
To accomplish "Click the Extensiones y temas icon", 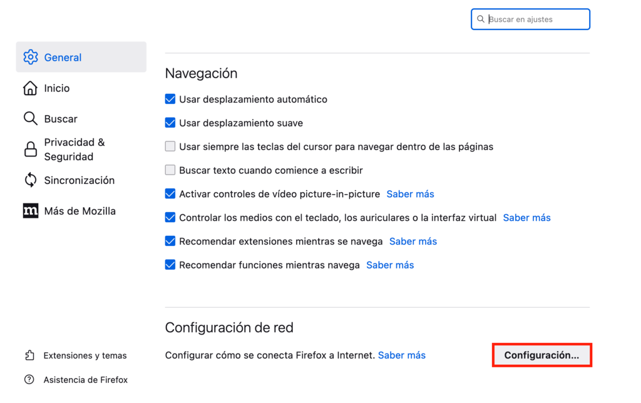I will (x=29, y=355).
